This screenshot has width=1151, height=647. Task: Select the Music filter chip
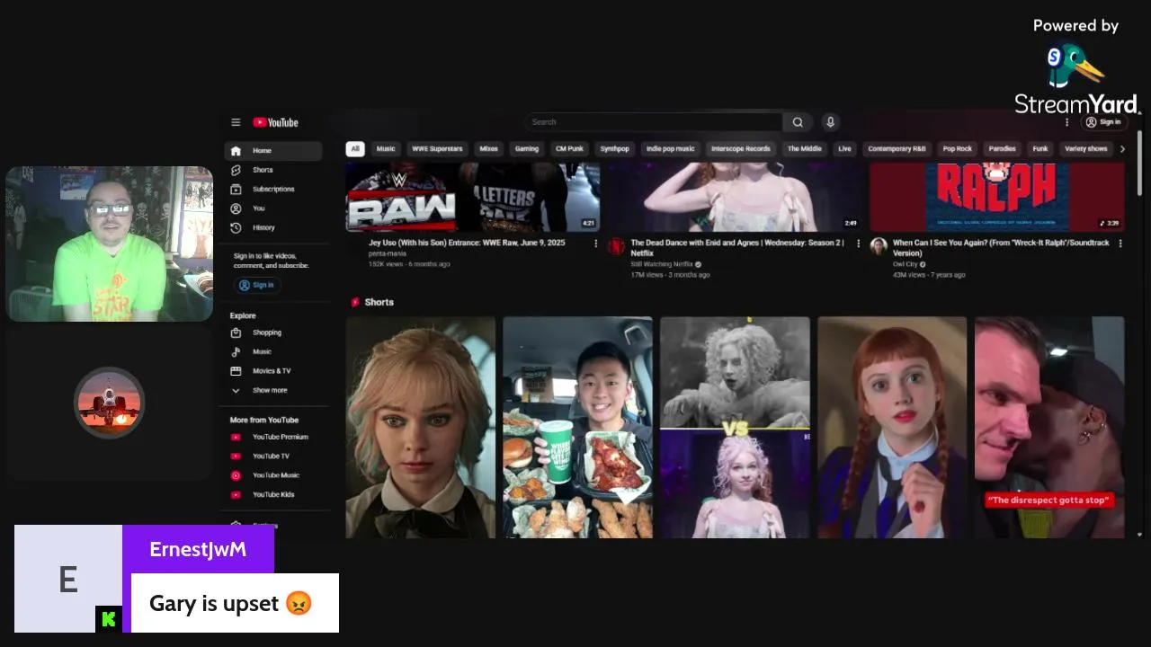[386, 148]
